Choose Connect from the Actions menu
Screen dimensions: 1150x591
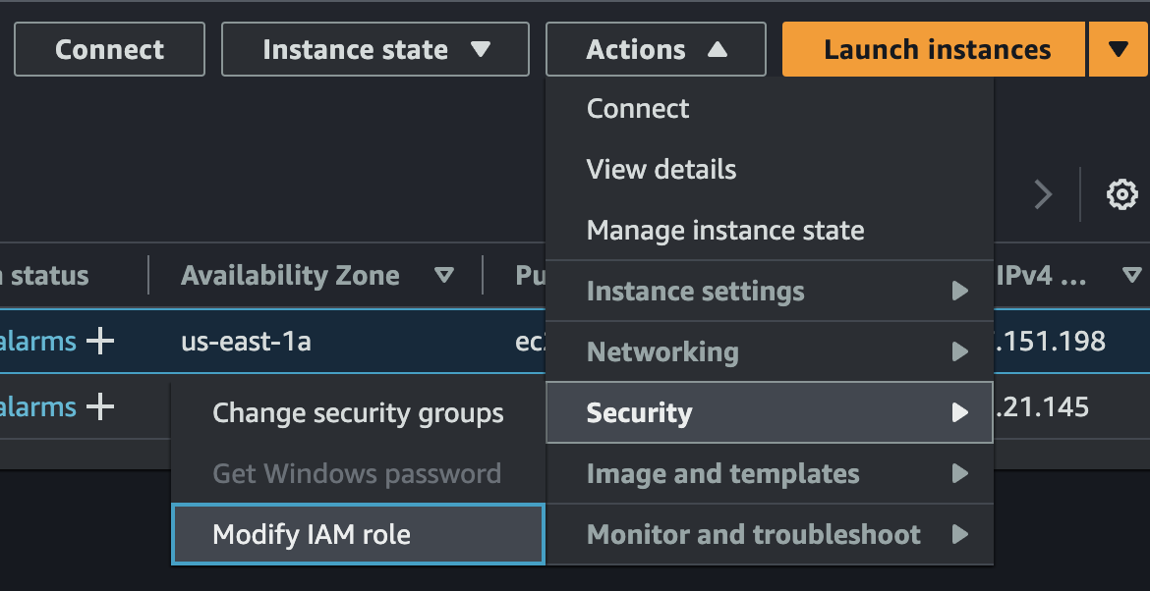tap(638, 108)
